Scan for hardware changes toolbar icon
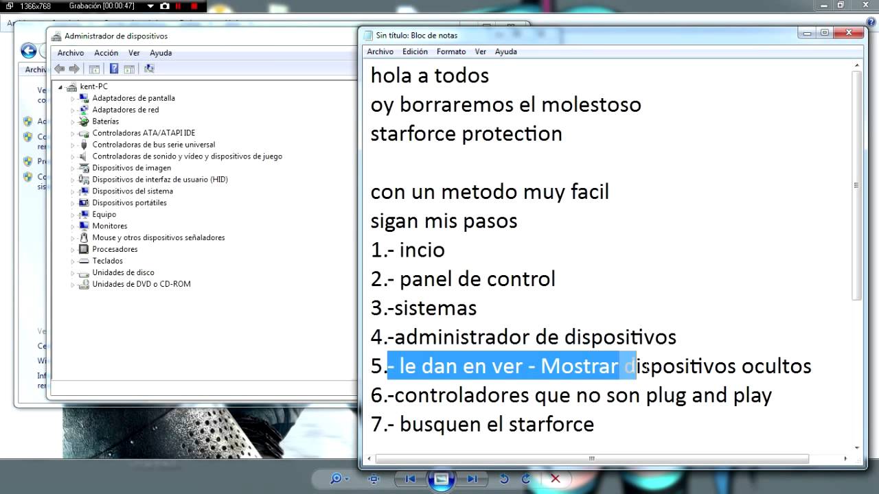The height and width of the screenshot is (494, 879). tap(149, 69)
